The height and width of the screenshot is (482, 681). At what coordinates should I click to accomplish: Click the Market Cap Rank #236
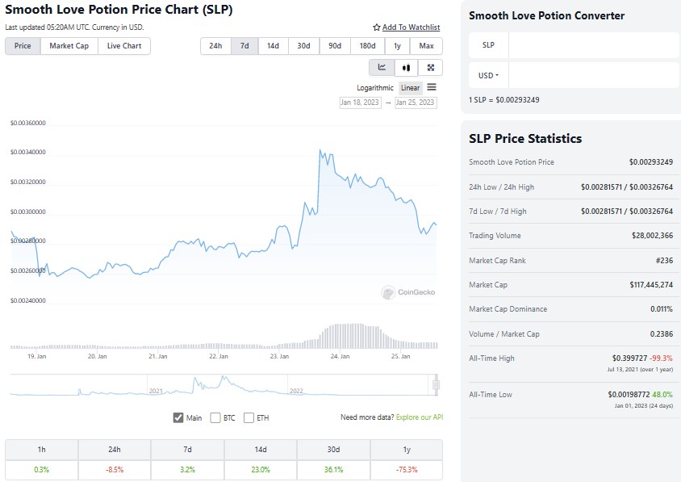coord(665,260)
